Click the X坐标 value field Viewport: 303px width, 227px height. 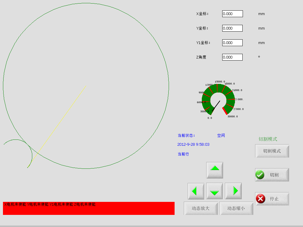[x=232, y=14]
